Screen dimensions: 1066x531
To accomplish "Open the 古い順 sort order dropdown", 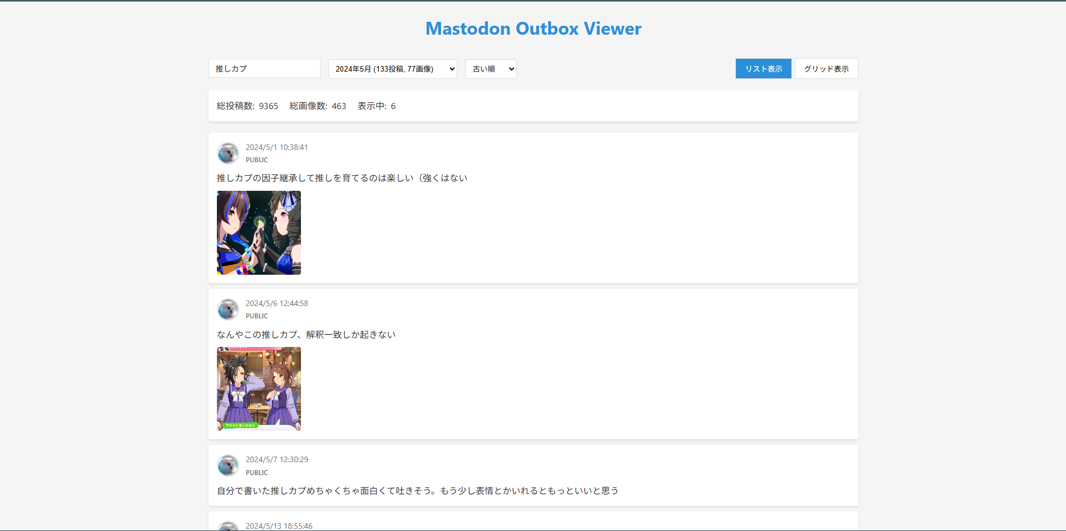I will [490, 69].
